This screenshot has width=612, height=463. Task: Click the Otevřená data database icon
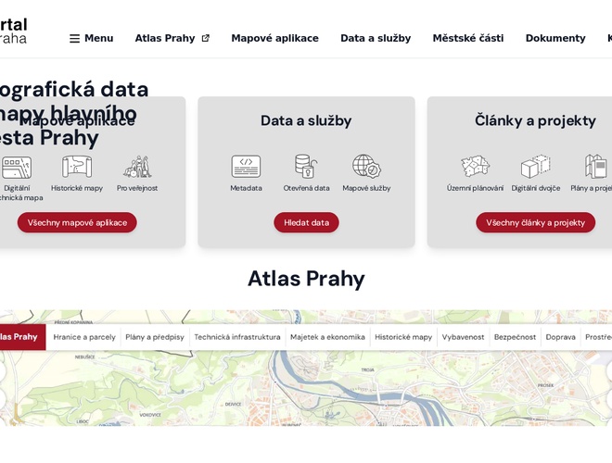(306, 167)
